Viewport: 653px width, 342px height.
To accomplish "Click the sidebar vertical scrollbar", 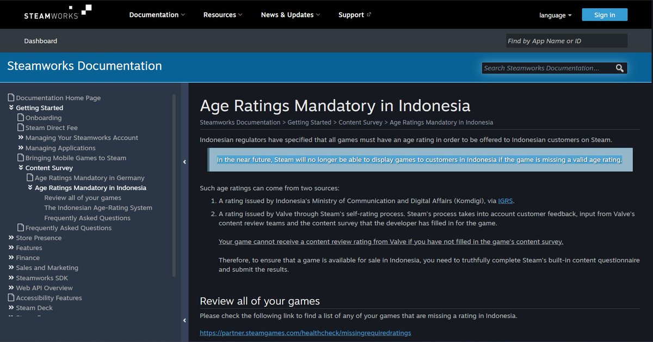I will [174, 185].
